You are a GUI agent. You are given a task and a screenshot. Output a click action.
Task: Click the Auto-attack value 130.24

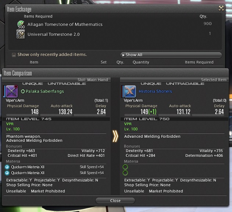[65, 112]
